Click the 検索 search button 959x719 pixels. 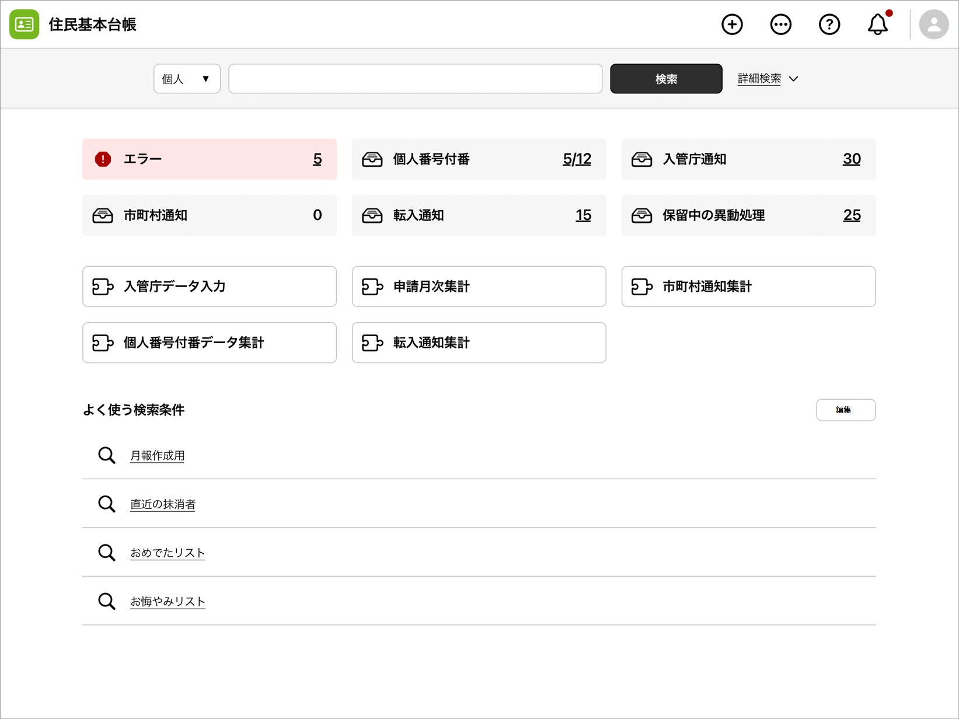[666, 79]
